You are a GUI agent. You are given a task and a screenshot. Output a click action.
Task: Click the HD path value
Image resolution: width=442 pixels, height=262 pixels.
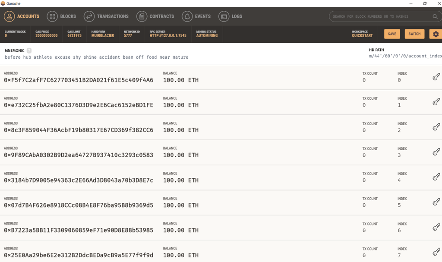pos(405,56)
